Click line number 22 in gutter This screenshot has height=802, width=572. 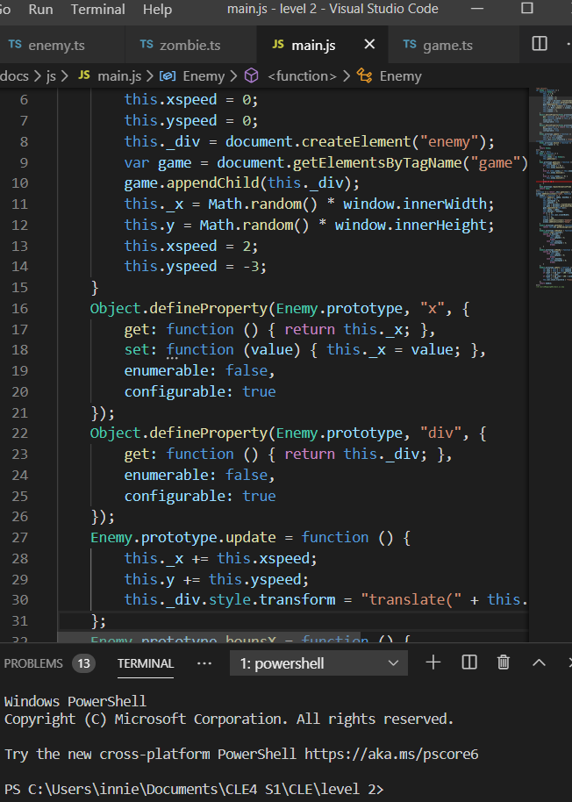point(19,433)
